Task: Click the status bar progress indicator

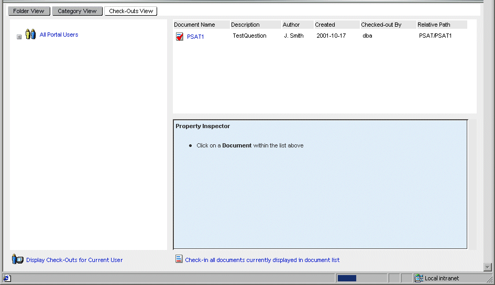Action: point(347,278)
